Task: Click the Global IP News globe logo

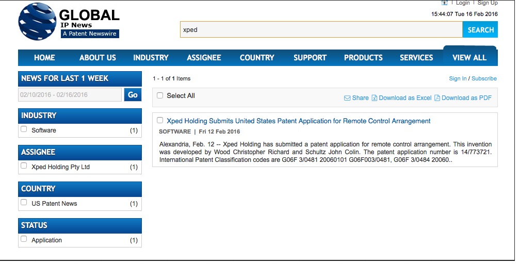Action: (x=37, y=22)
